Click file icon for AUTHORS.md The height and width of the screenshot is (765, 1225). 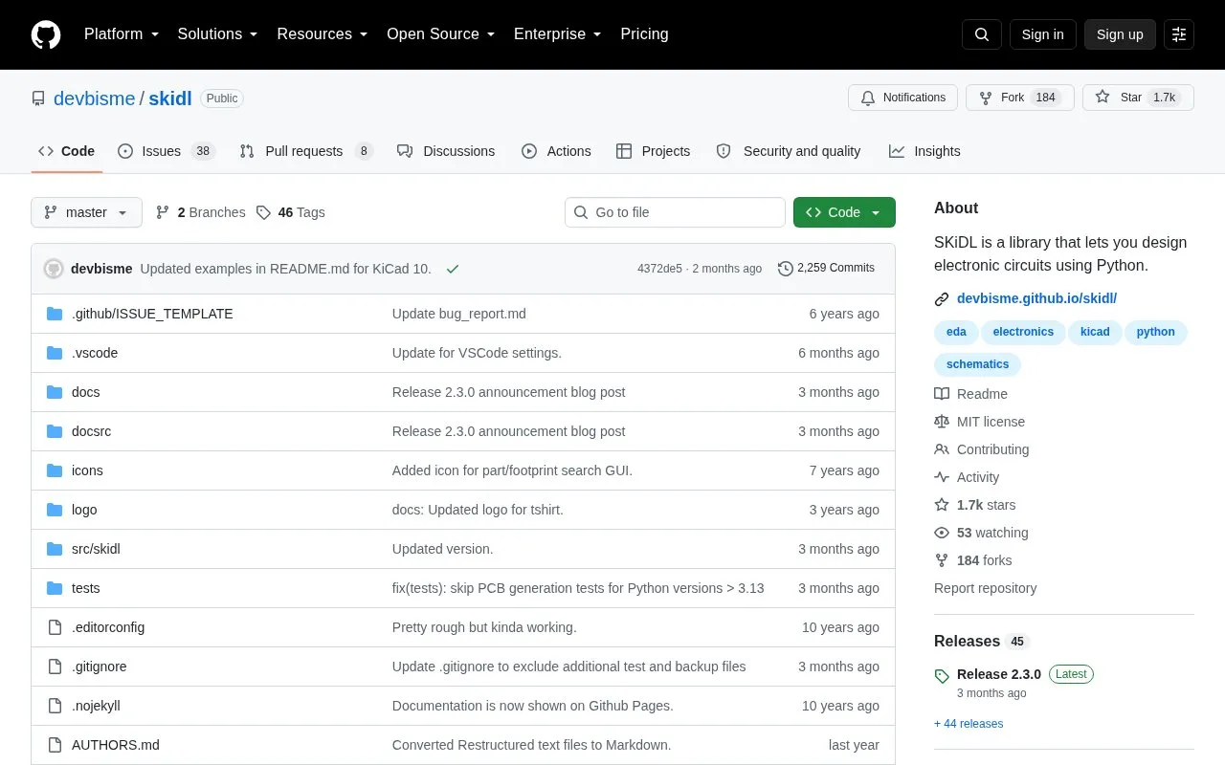(x=55, y=745)
